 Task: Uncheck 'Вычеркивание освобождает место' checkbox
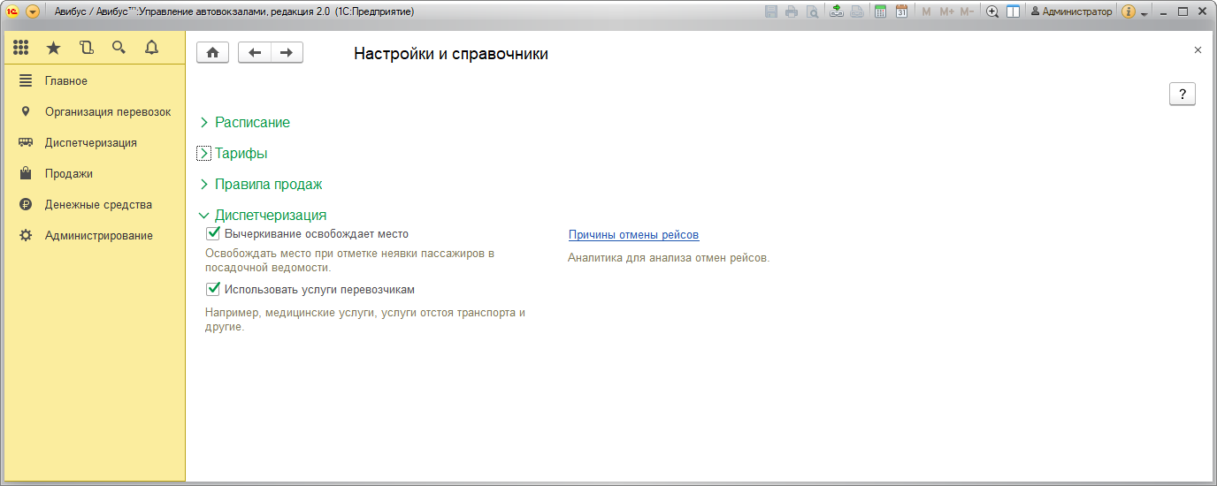click(212, 234)
